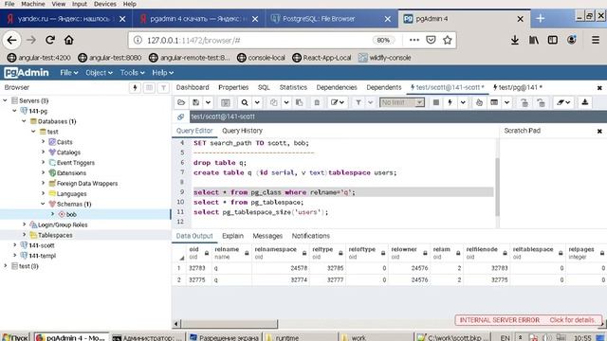Switch to the Properties tab
Viewport: 607px width, 341px height.
[x=233, y=87]
